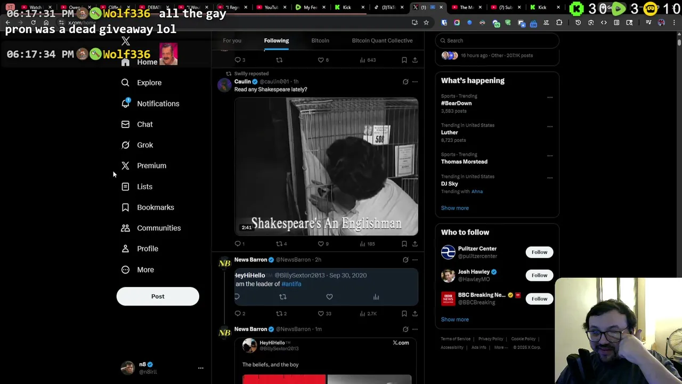Bookmark Caulin's Shakespeare post
This screenshot has width=682, height=384.
coord(404,244)
